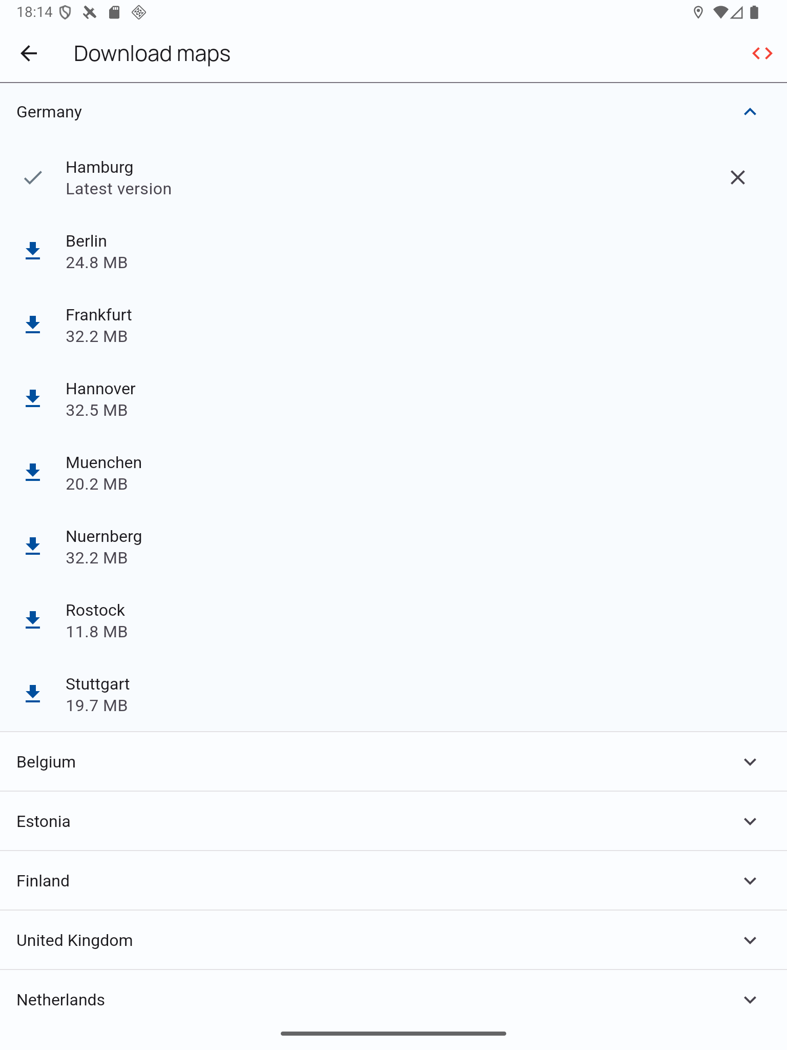Download the Berlin map
This screenshot has height=1050, width=787.
(x=33, y=251)
